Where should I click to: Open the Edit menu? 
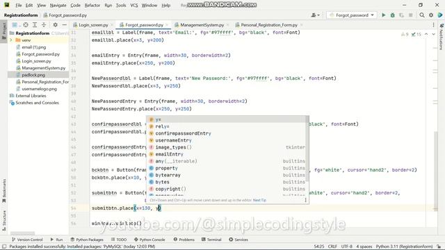[x=29, y=5]
